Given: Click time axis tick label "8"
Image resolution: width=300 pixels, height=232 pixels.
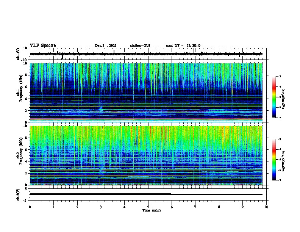Looking at the screenshot, I should tap(219, 207).
